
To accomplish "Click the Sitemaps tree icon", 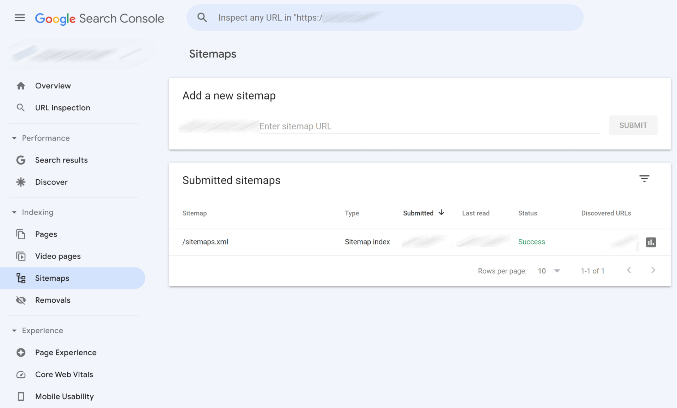I will 21,278.
